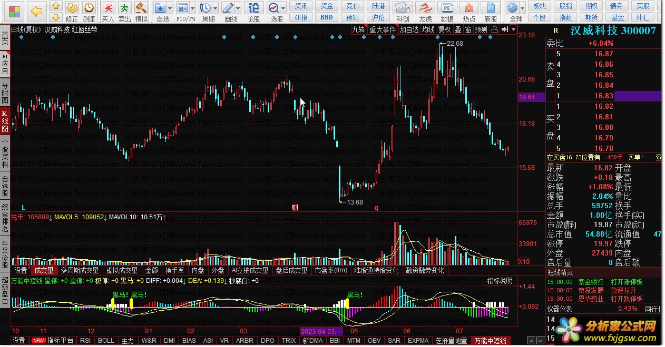Toggle the 窗 window option

point(468,29)
